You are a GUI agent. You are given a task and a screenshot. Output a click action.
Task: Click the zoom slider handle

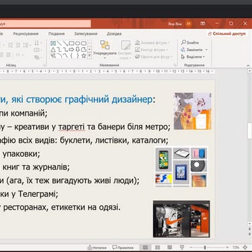[205, 247]
